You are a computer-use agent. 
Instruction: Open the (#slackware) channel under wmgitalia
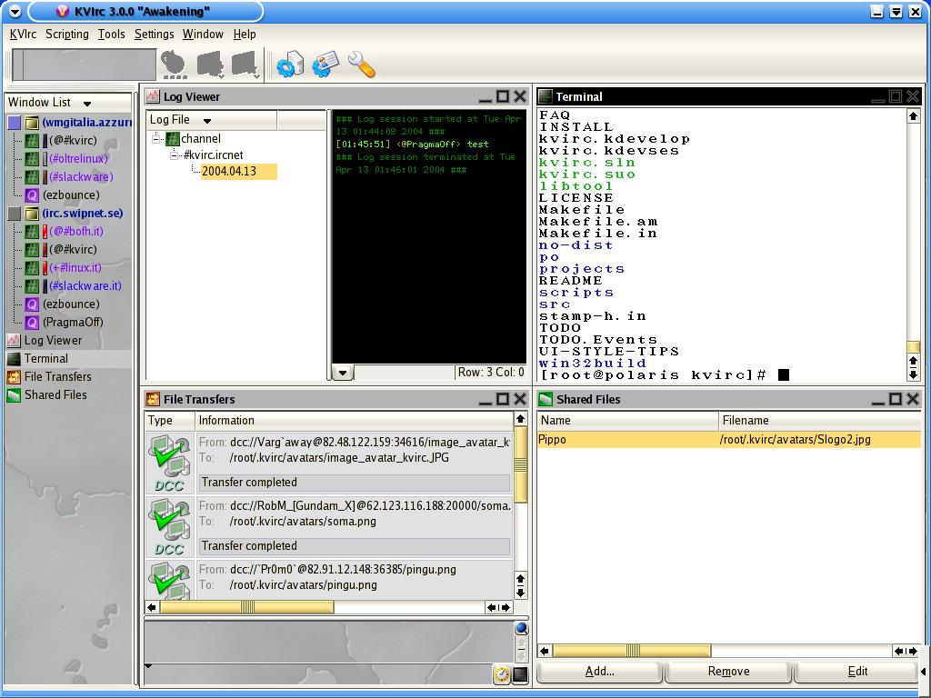[x=81, y=177]
